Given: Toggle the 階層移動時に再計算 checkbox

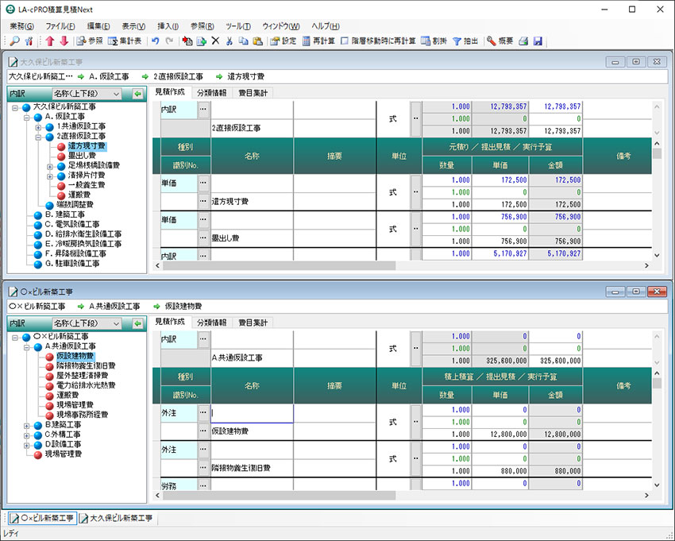Looking at the screenshot, I should click(345, 41).
